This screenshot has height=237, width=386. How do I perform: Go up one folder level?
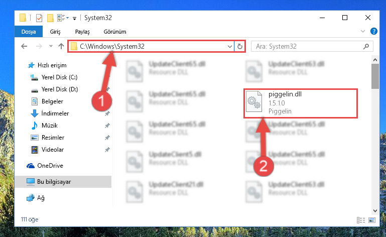click(61, 46)
